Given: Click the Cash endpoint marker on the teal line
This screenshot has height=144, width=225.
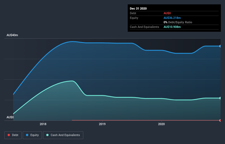Looking at the screenshot, I should click(220, 98).
